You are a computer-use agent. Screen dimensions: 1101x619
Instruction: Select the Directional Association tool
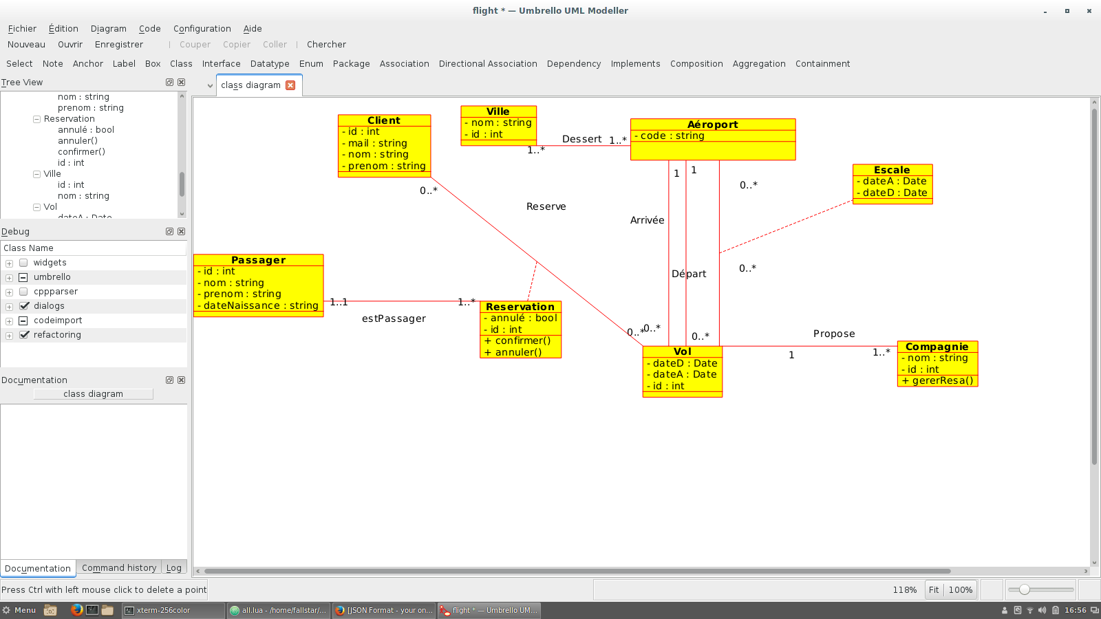coord(488,64)
